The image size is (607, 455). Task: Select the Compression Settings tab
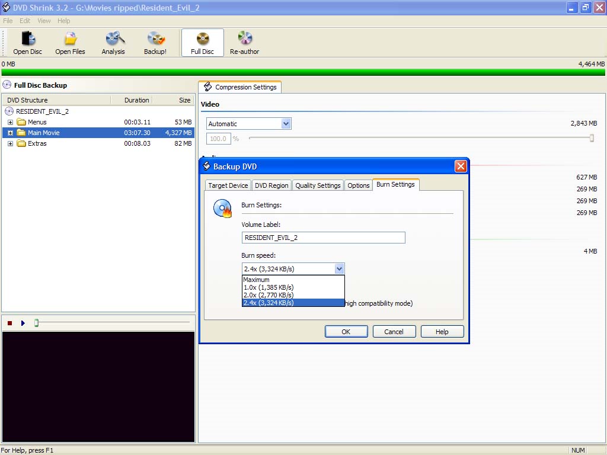click(240, 87)
